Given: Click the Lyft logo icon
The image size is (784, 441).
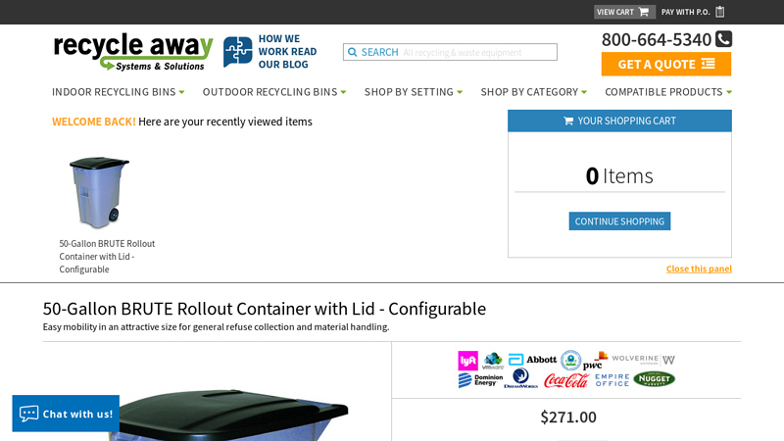Looking at the screenshot, I should click(x=467, y=360).
